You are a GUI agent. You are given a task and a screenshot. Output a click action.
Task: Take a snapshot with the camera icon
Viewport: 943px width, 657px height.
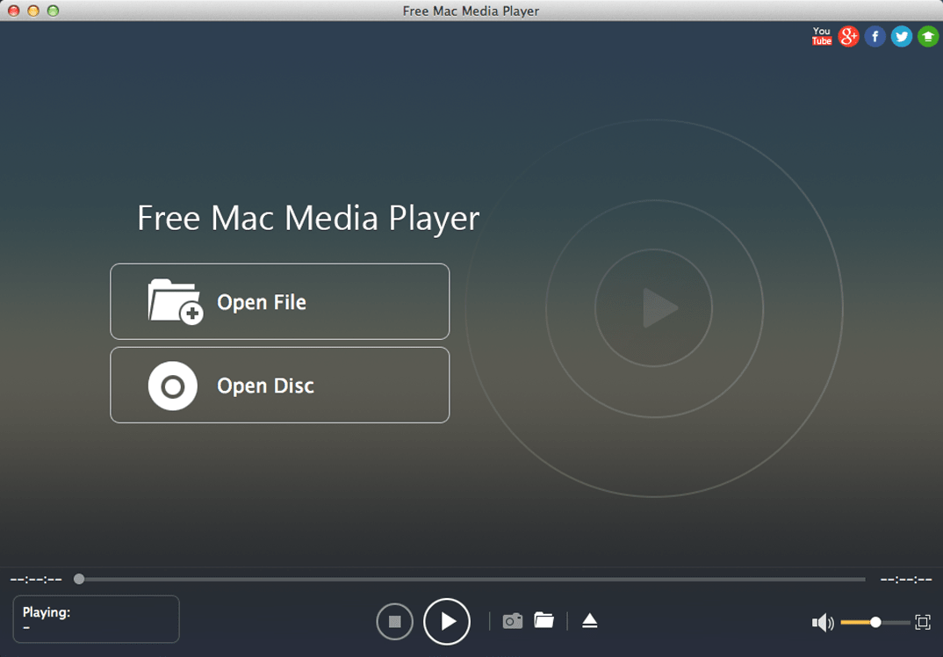coord(513,621)
